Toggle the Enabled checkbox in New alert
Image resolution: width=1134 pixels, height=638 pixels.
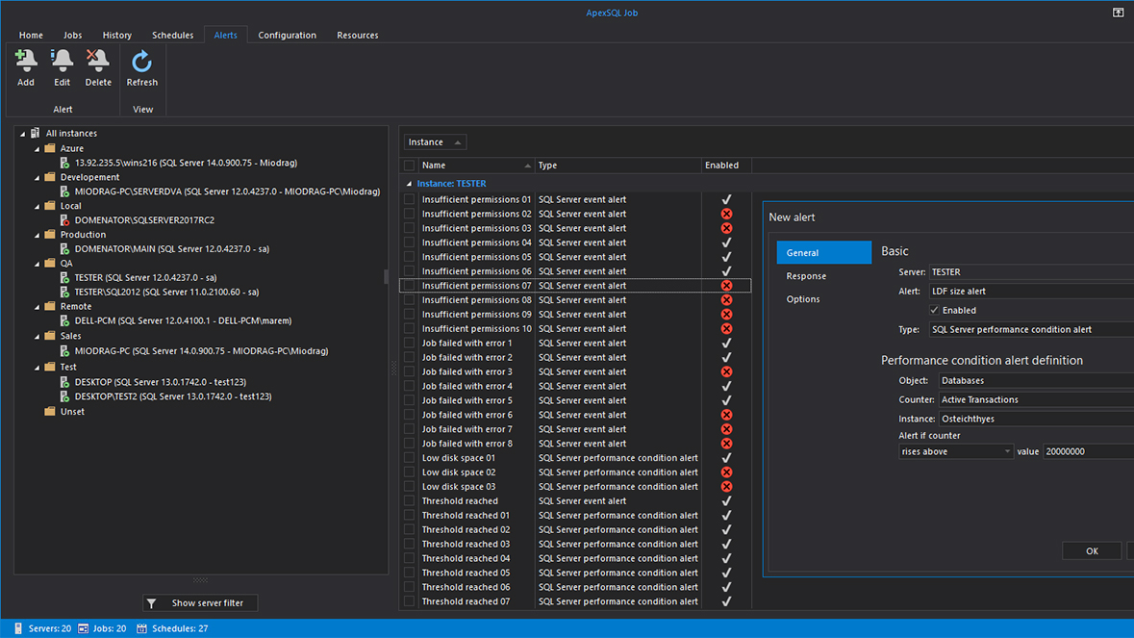tap(934, 311)
